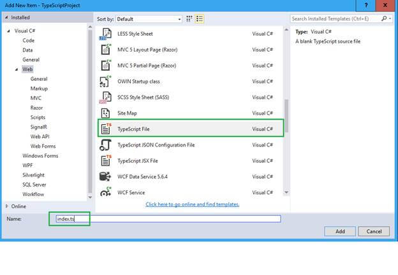Open the Web API category

[40, 137]
